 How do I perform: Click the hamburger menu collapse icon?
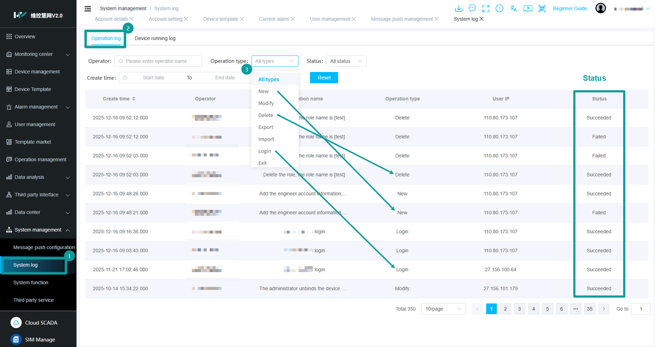[88, 9]
